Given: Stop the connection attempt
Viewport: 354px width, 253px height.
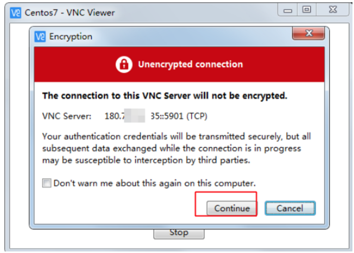Looking at the screenshot, I should pos(179,233).
